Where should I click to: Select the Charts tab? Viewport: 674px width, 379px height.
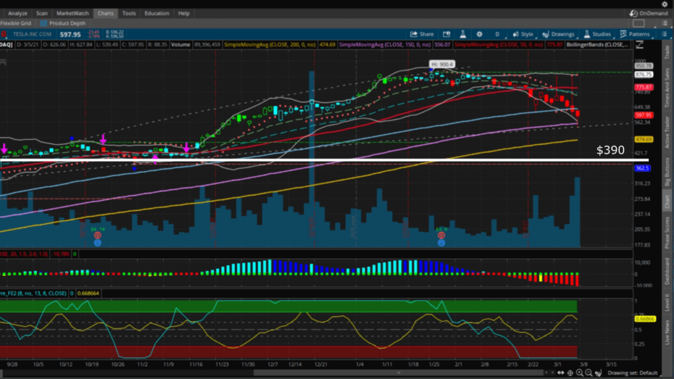click(105, 13)
